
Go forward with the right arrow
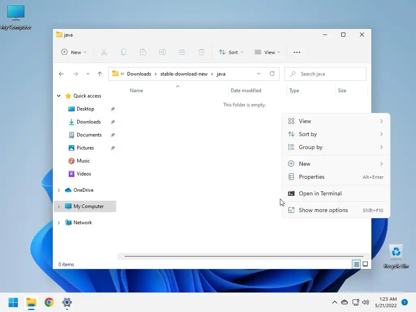click(x=76, y=74)
